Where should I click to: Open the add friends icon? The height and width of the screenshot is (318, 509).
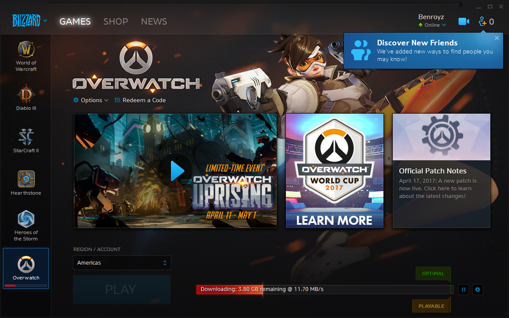pos(482,21)
